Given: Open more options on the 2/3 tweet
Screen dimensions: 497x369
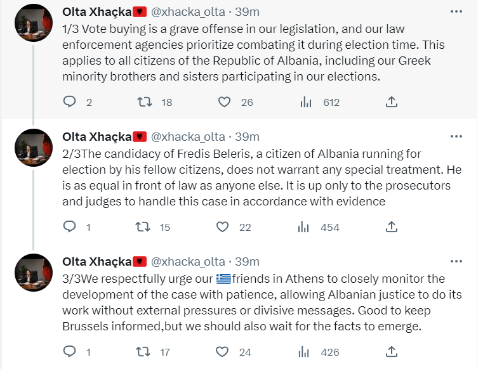Looking at the screenshot, I should 456,136.
